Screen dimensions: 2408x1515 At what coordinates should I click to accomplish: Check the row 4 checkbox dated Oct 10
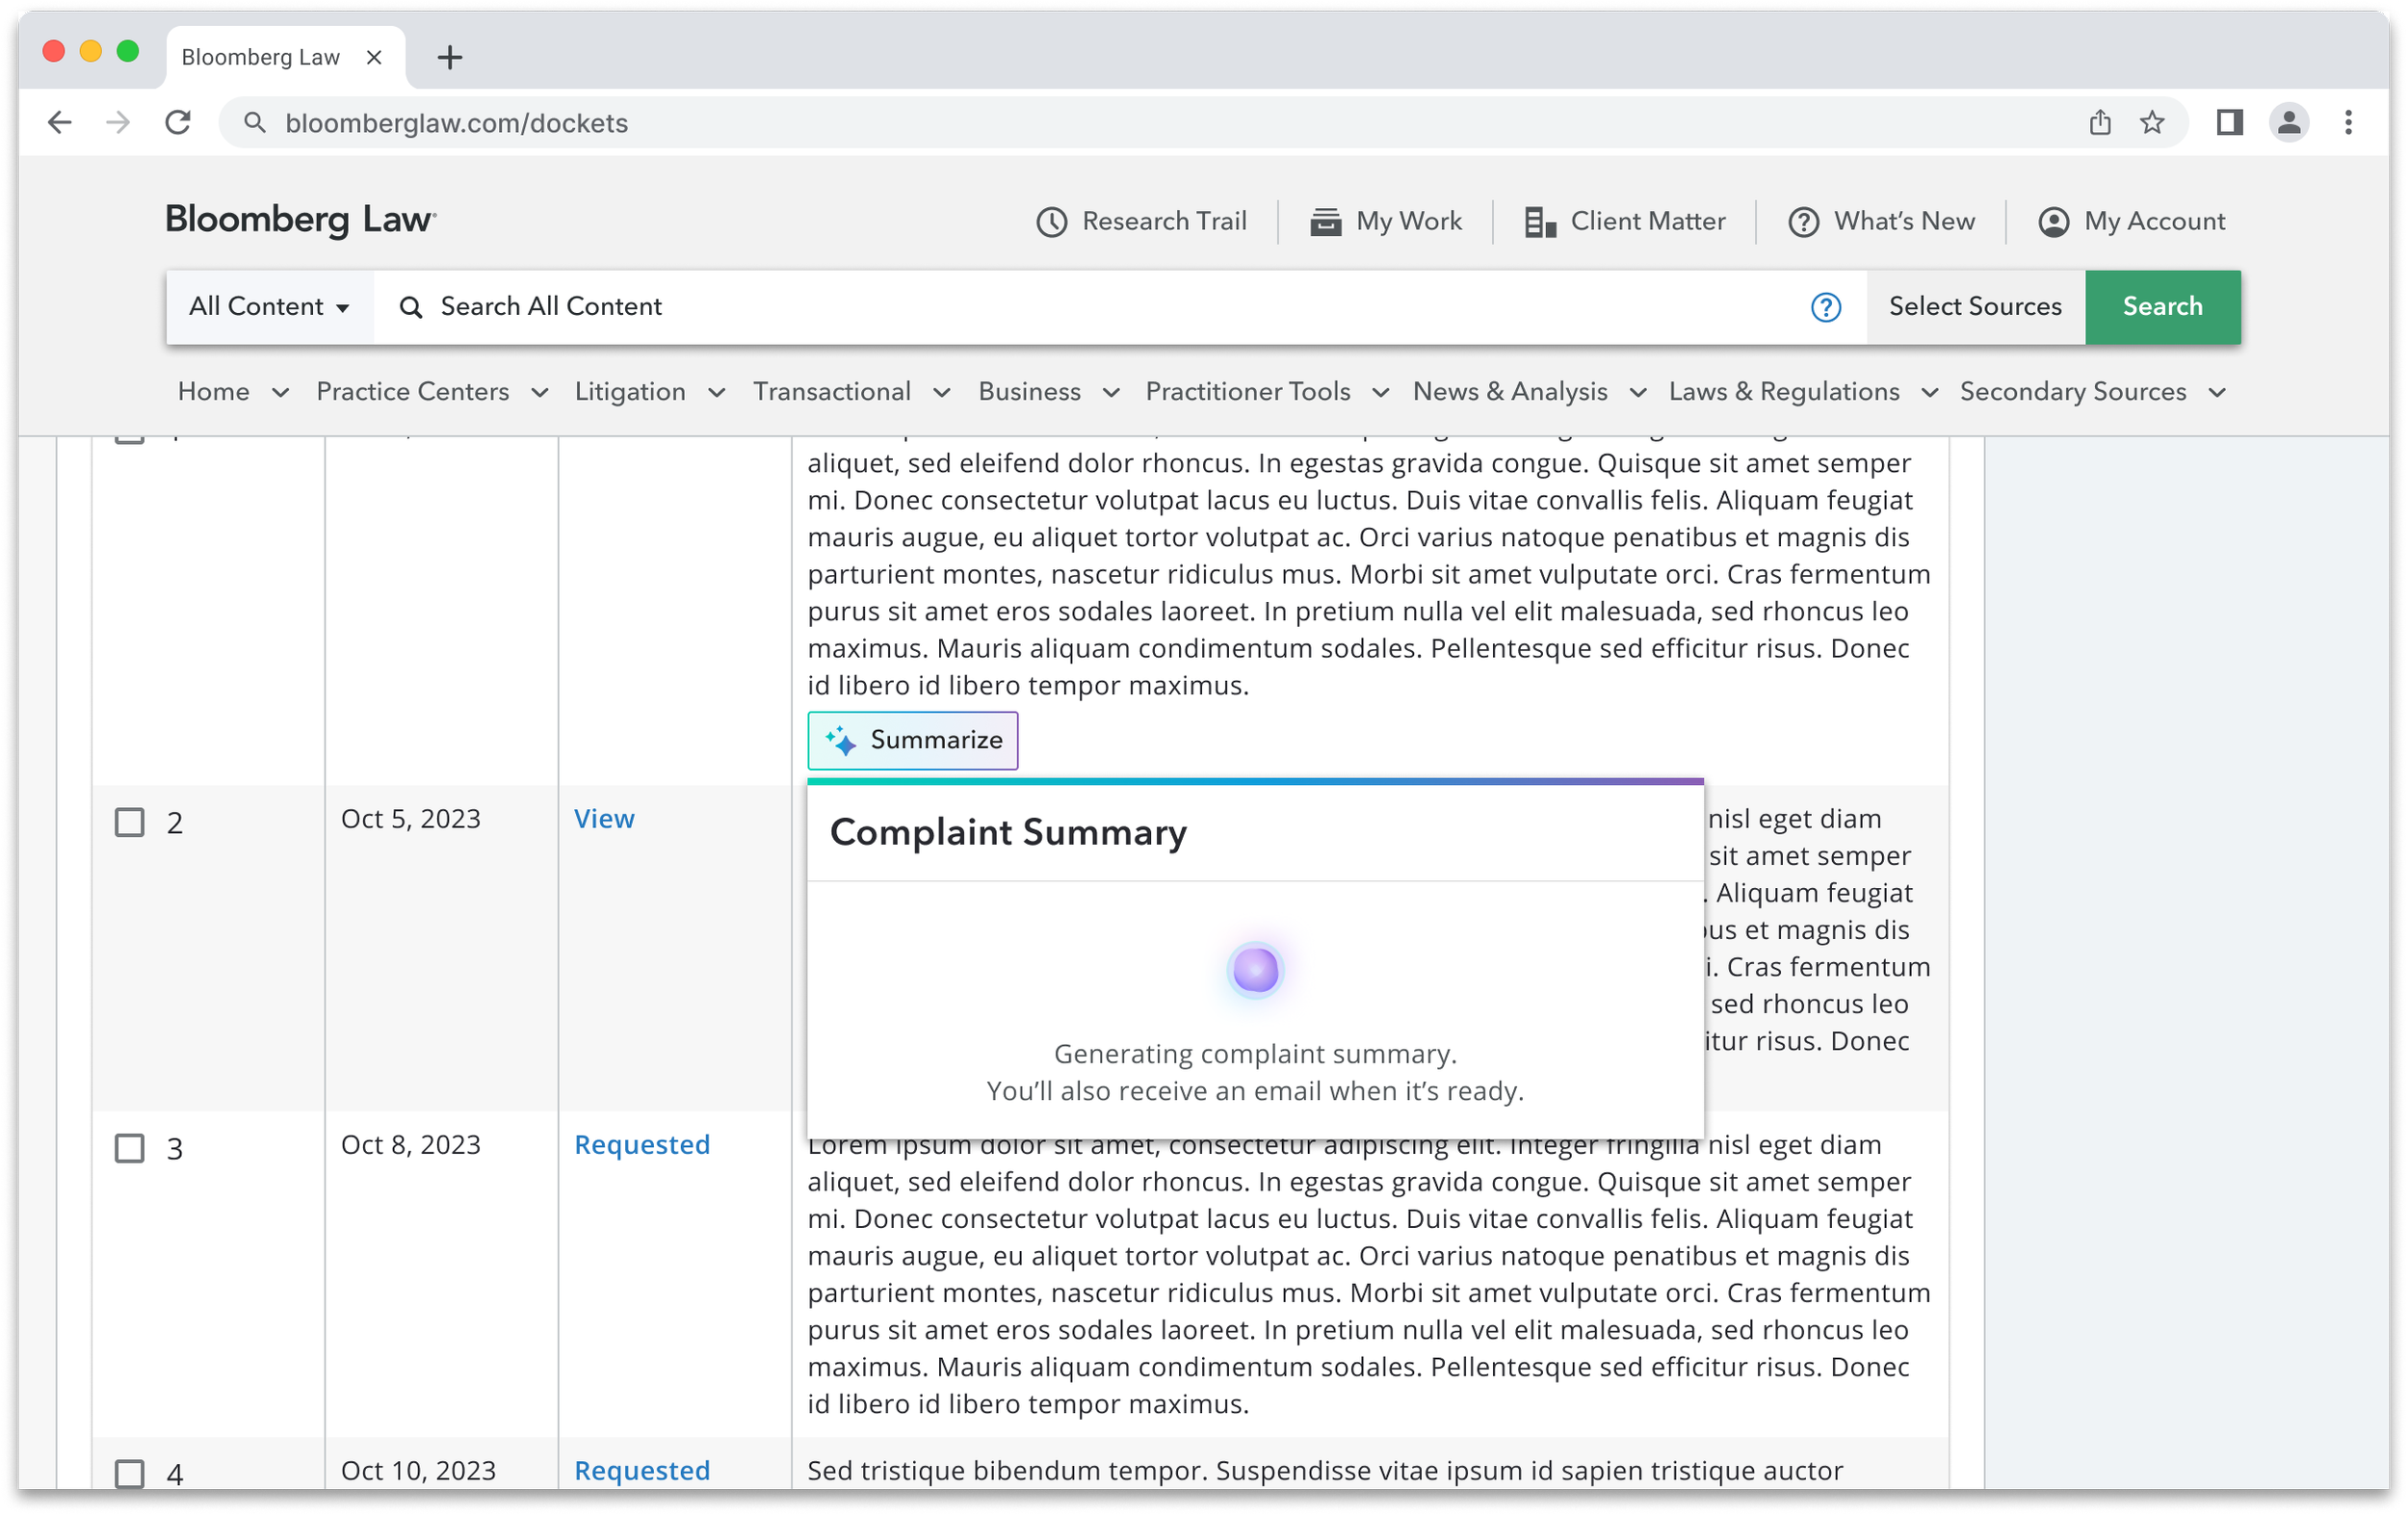tap(129, 1474)
